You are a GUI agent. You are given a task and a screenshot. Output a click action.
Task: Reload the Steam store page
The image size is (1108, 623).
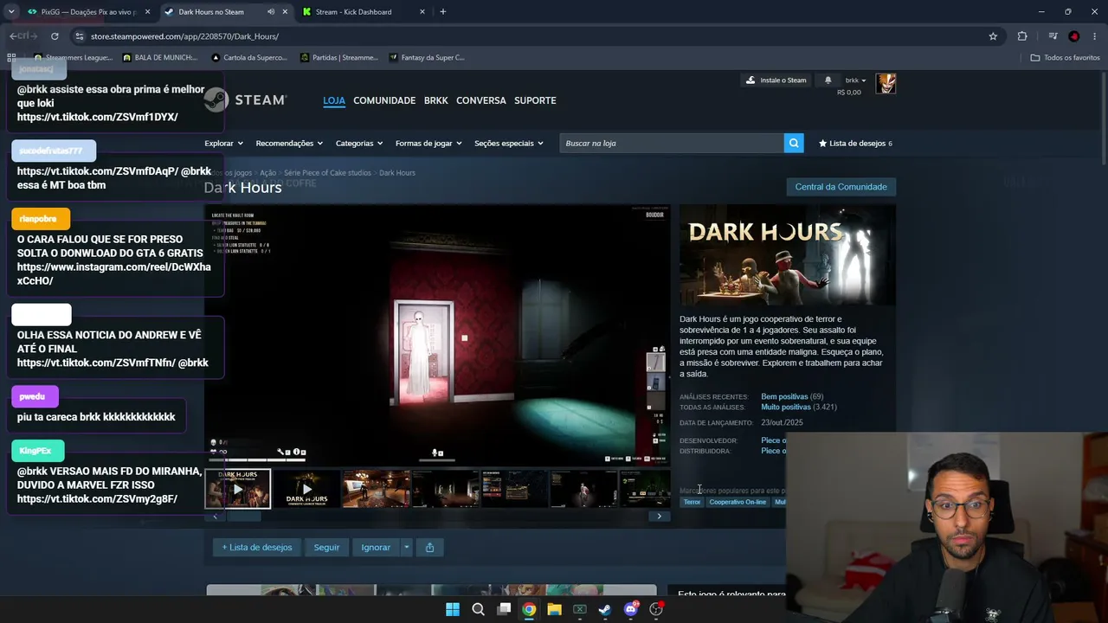tap(55, 36)
